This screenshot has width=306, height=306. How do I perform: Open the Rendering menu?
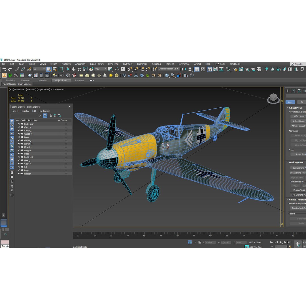113,64
